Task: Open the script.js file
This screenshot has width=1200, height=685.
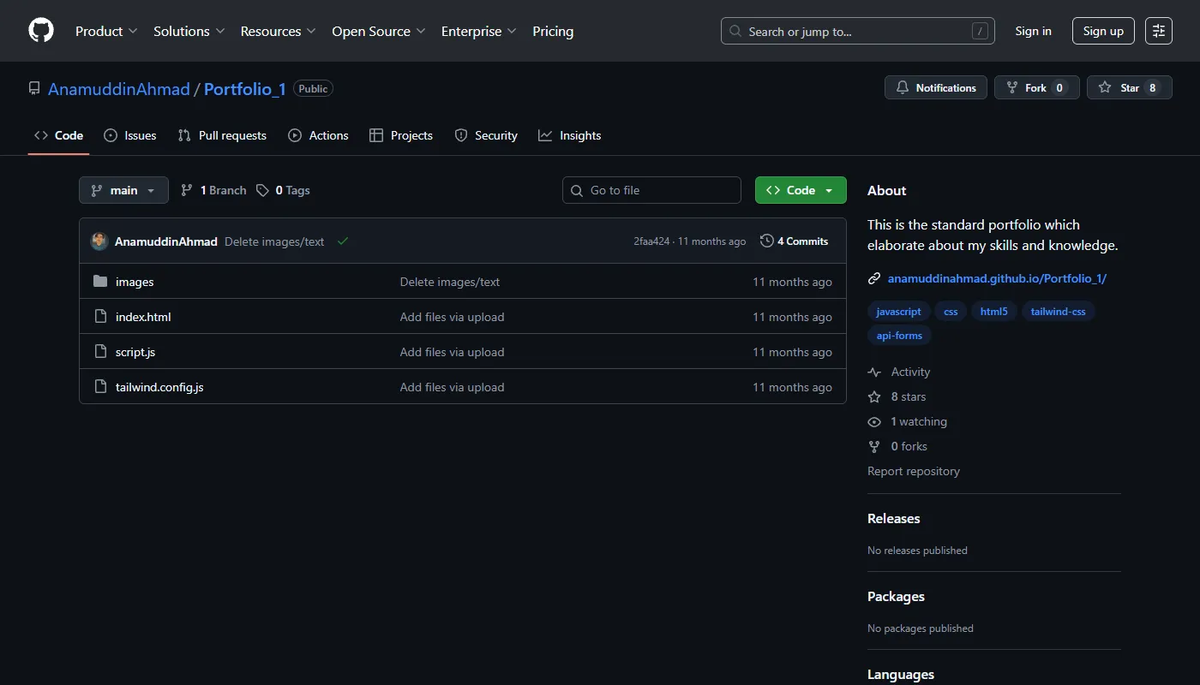Action: click(x=135, y=352)
